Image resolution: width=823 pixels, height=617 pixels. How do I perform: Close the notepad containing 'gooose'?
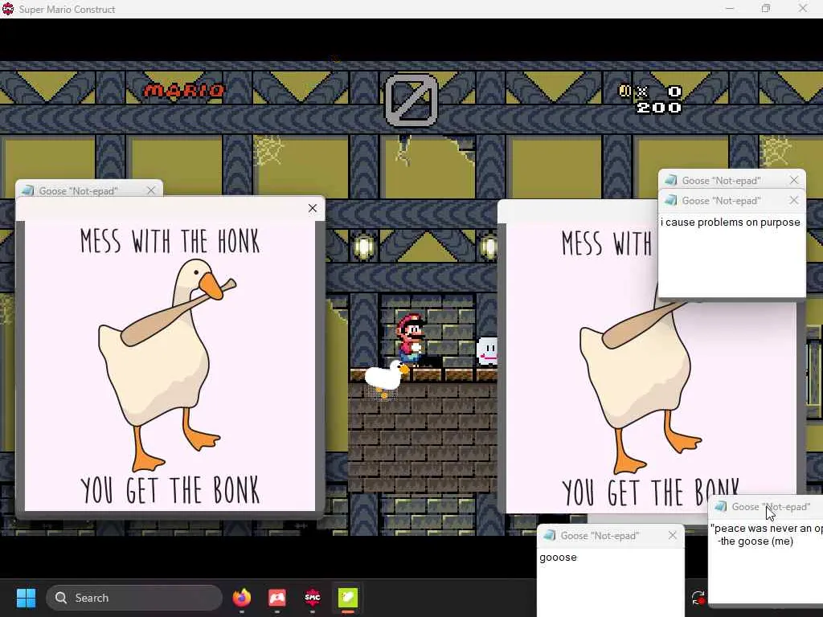click(673, 535)
